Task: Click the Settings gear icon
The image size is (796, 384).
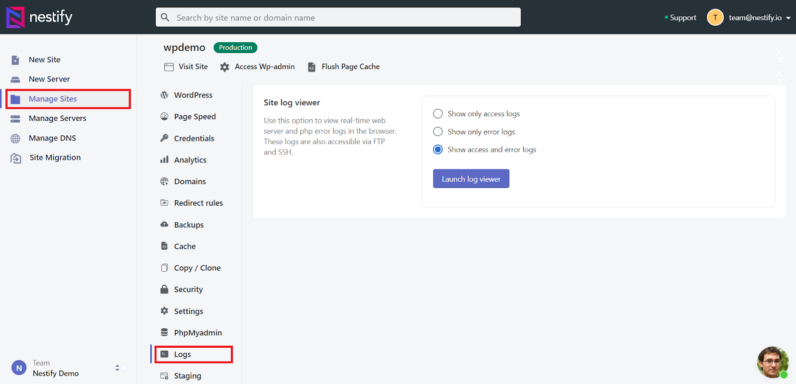Action: pos(164,310)
